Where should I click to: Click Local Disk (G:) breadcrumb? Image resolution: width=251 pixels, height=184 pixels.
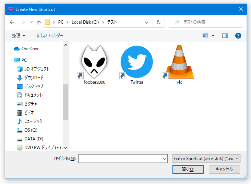tap(85, 22)
